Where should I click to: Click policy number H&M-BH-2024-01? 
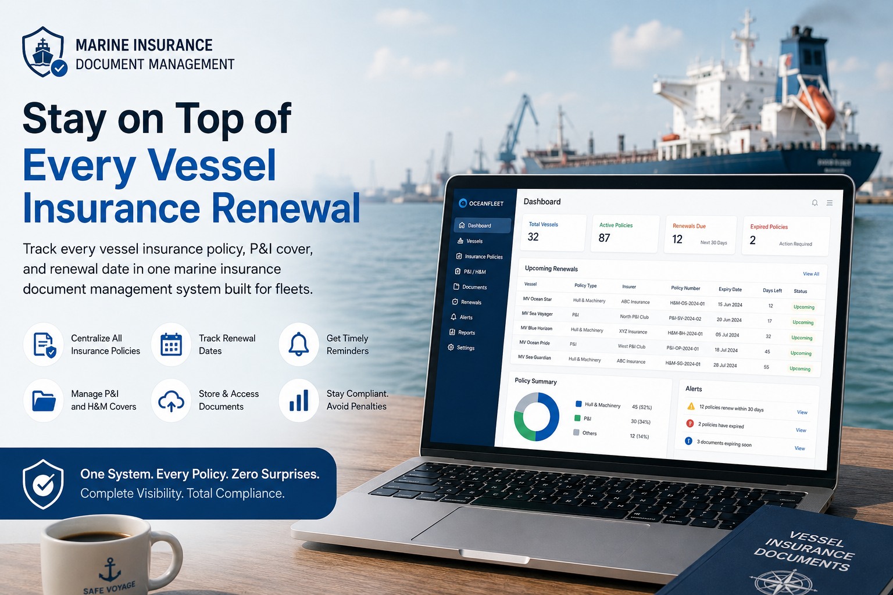click(685, 334)
